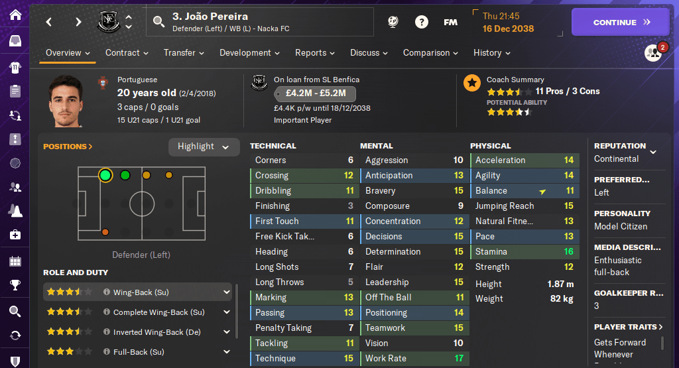Select the left-back position dot on pitch
The image size is (679, 368).
click(105, 175)
